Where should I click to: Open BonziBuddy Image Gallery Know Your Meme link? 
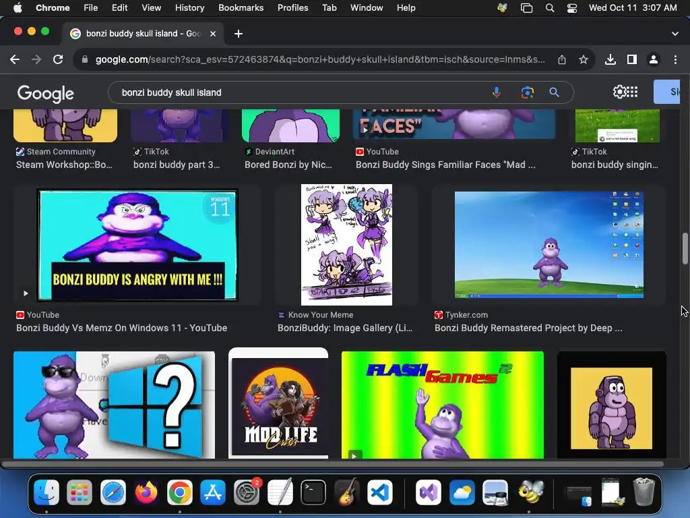tap(344, 328)
